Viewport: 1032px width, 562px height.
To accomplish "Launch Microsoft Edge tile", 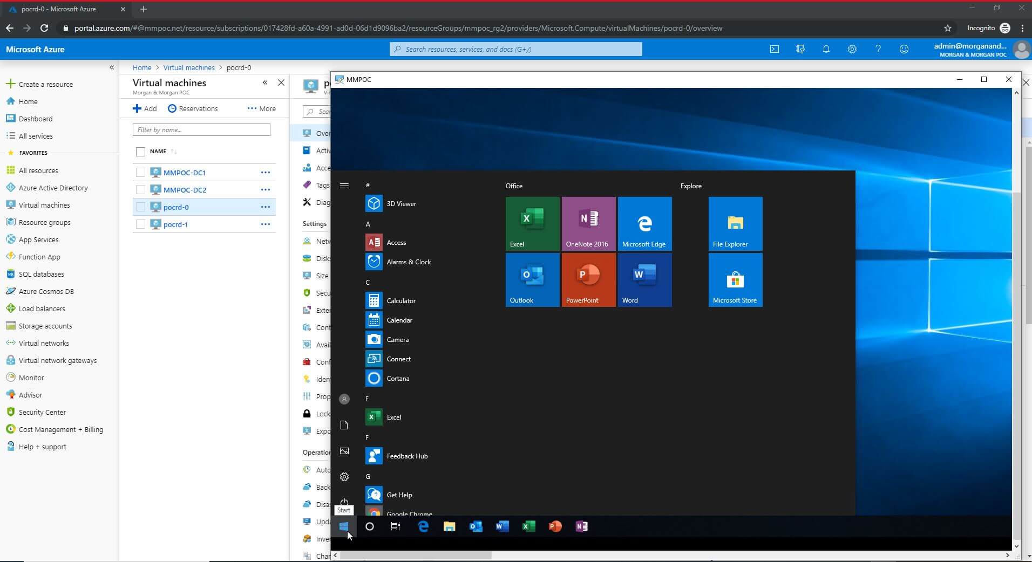I will (x=644, y=223).
